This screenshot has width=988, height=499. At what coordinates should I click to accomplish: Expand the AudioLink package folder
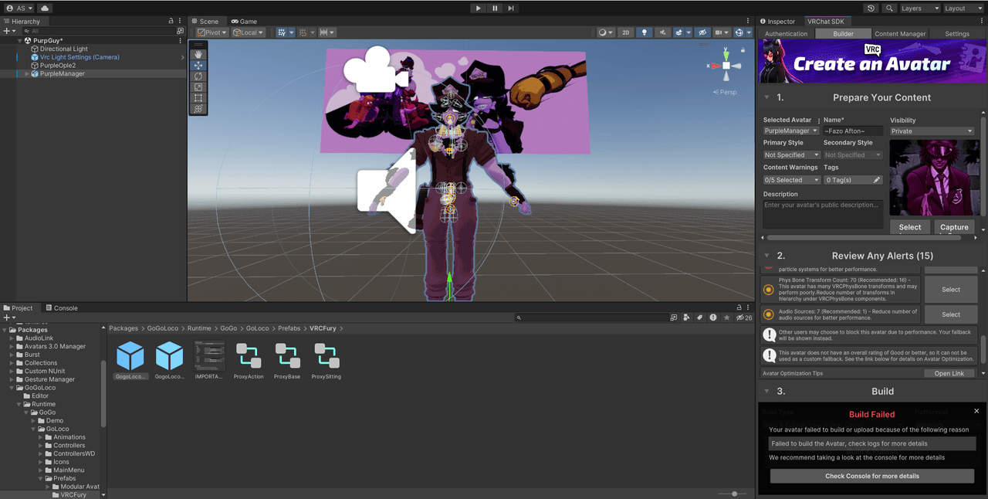point(12,338)
